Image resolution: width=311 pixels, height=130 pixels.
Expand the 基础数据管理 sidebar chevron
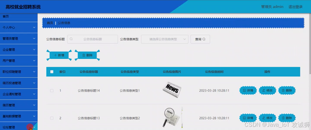(x=34, y=116)
